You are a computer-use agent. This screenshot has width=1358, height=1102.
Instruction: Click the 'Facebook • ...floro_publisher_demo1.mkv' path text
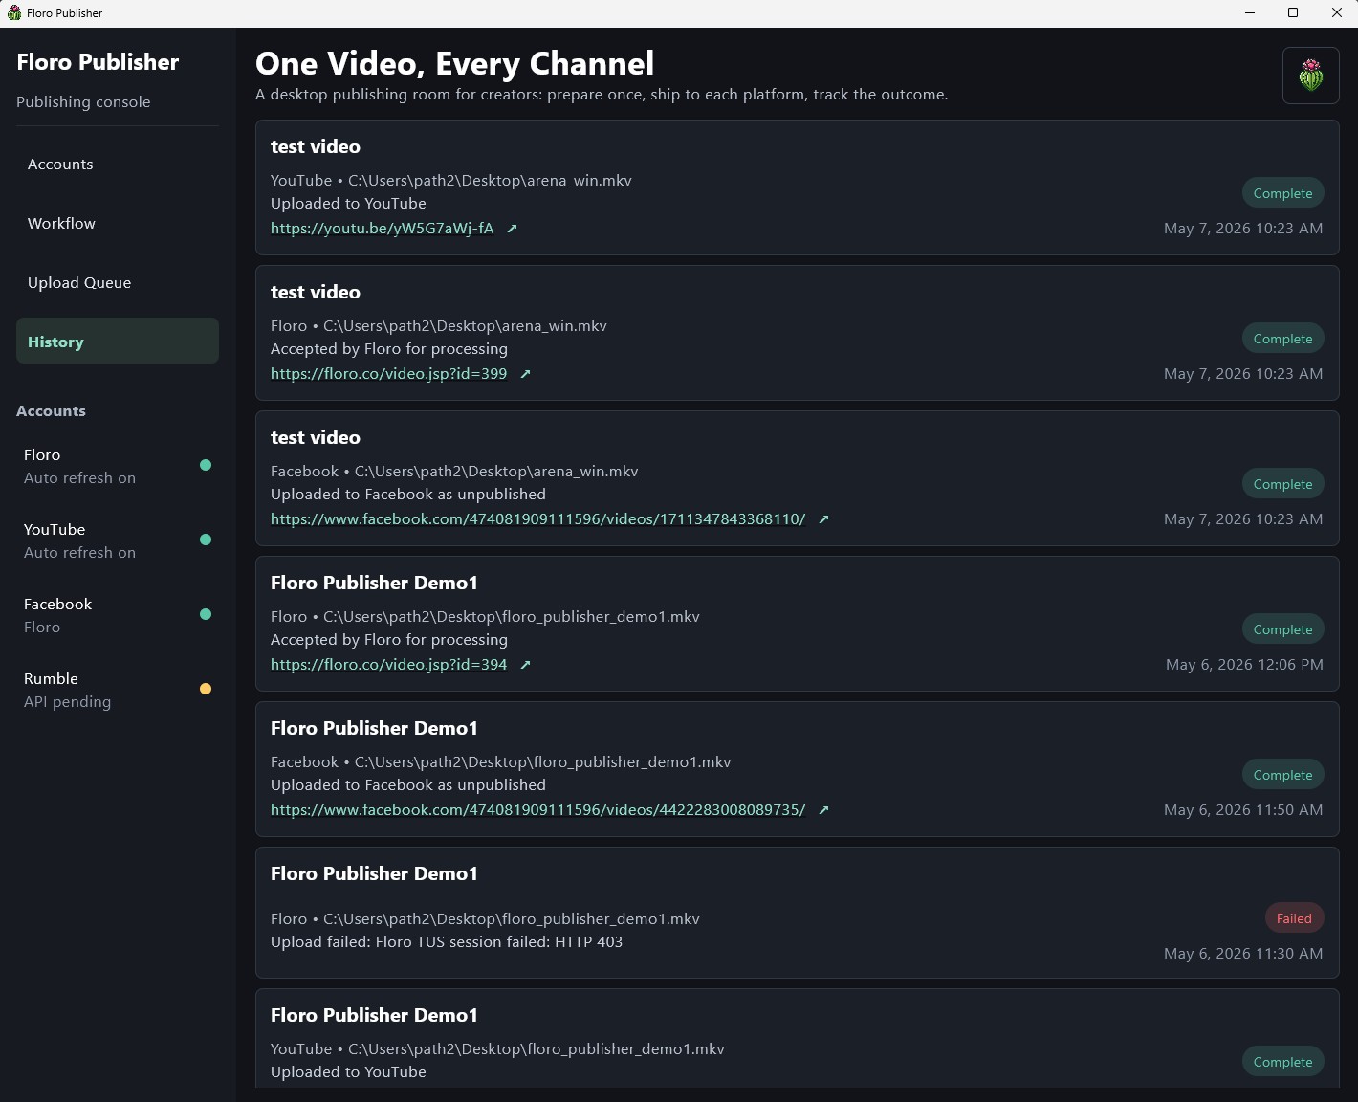[x=501, y=762]
